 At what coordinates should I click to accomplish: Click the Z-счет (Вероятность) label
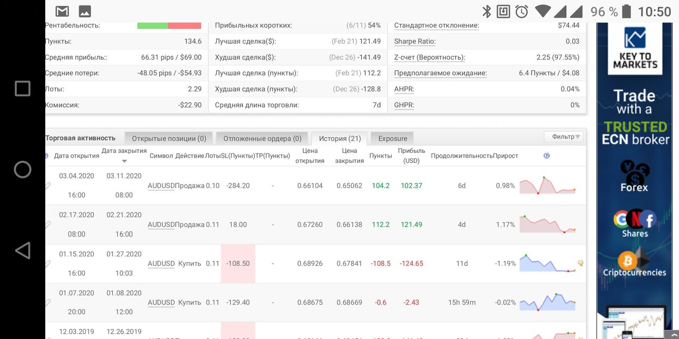(430, 57)
